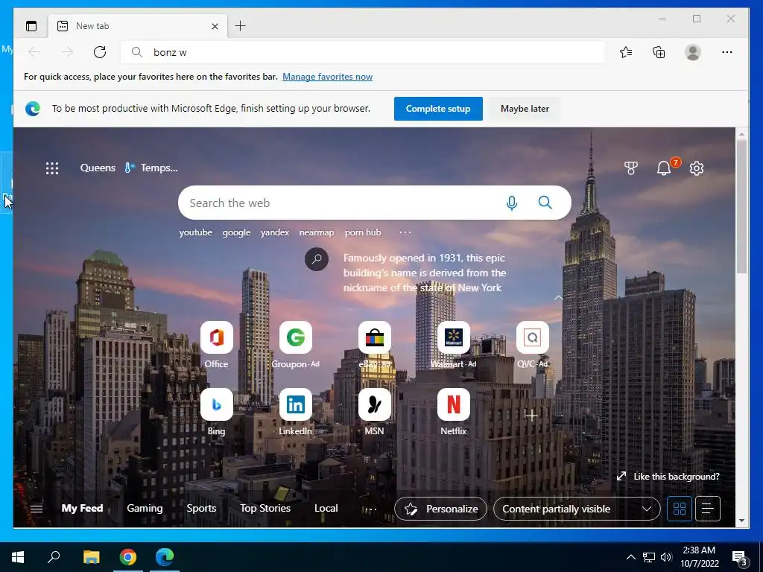Viewport: 763px width, 572px height.
Task: Show more feed categories ellipsis
Action: coord(371,509)
